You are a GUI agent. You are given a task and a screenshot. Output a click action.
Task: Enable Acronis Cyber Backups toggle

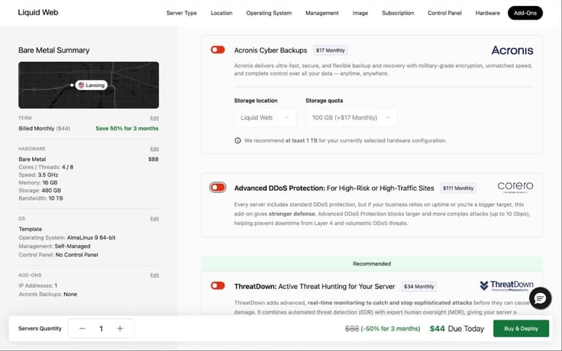[218, 50]
